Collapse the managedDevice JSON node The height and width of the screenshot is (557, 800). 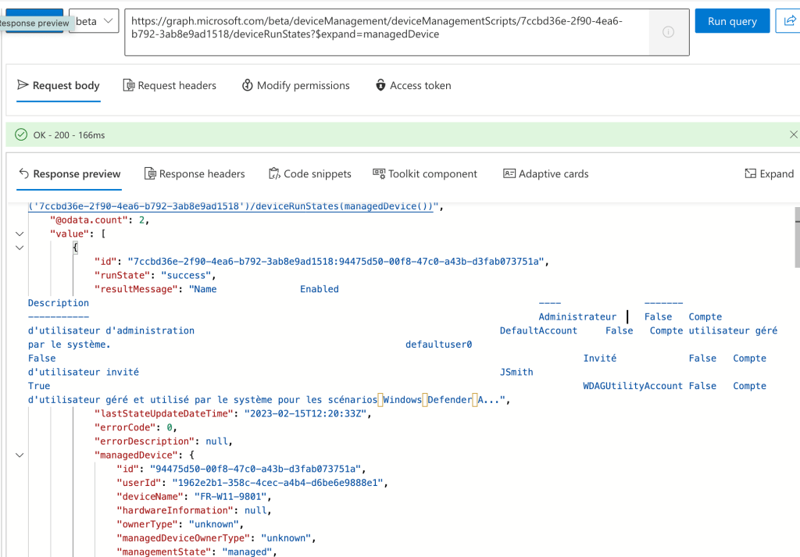(x=20, y=455)
